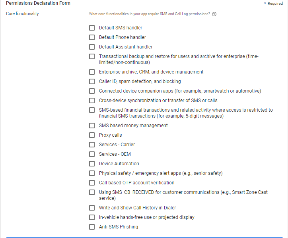Select Connected device companion apps checkbox
The image size is (288, 238).
[92, 91]
